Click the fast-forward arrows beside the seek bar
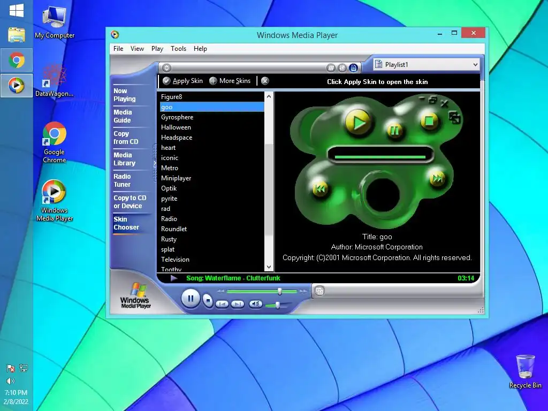Image resolution: width=548 pixels, height=411 pixels. click(x=303, y=291)
